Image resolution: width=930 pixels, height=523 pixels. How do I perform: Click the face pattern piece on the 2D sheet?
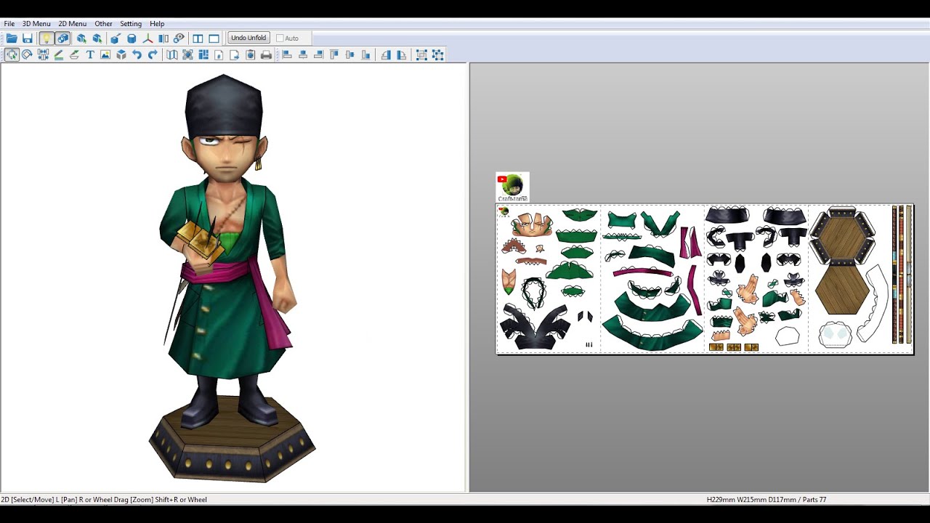pyautogui.click(x=531, y=224)
